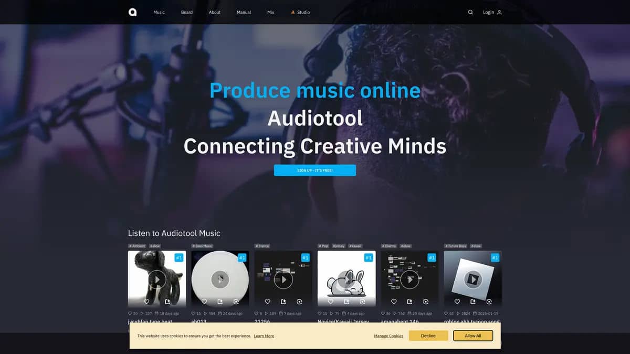
Task: Play the 21256 Trance track
Action: click(x=283, y=280)
